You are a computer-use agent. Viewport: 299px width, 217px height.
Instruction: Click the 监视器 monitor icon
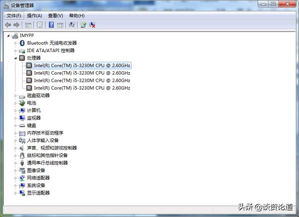click(x=22, y=118)
